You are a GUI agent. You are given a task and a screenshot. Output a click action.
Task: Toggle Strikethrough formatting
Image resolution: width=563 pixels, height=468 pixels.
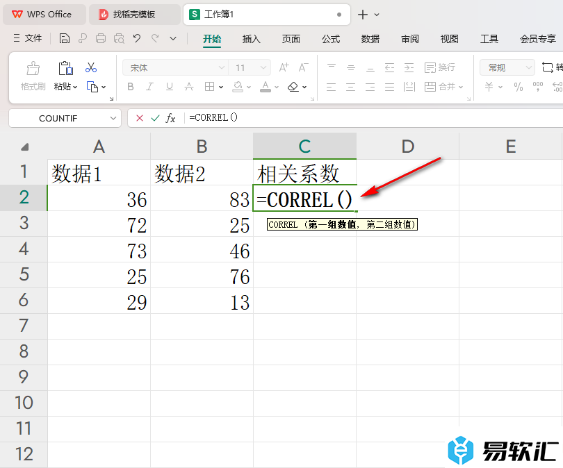tap(189, 87)
